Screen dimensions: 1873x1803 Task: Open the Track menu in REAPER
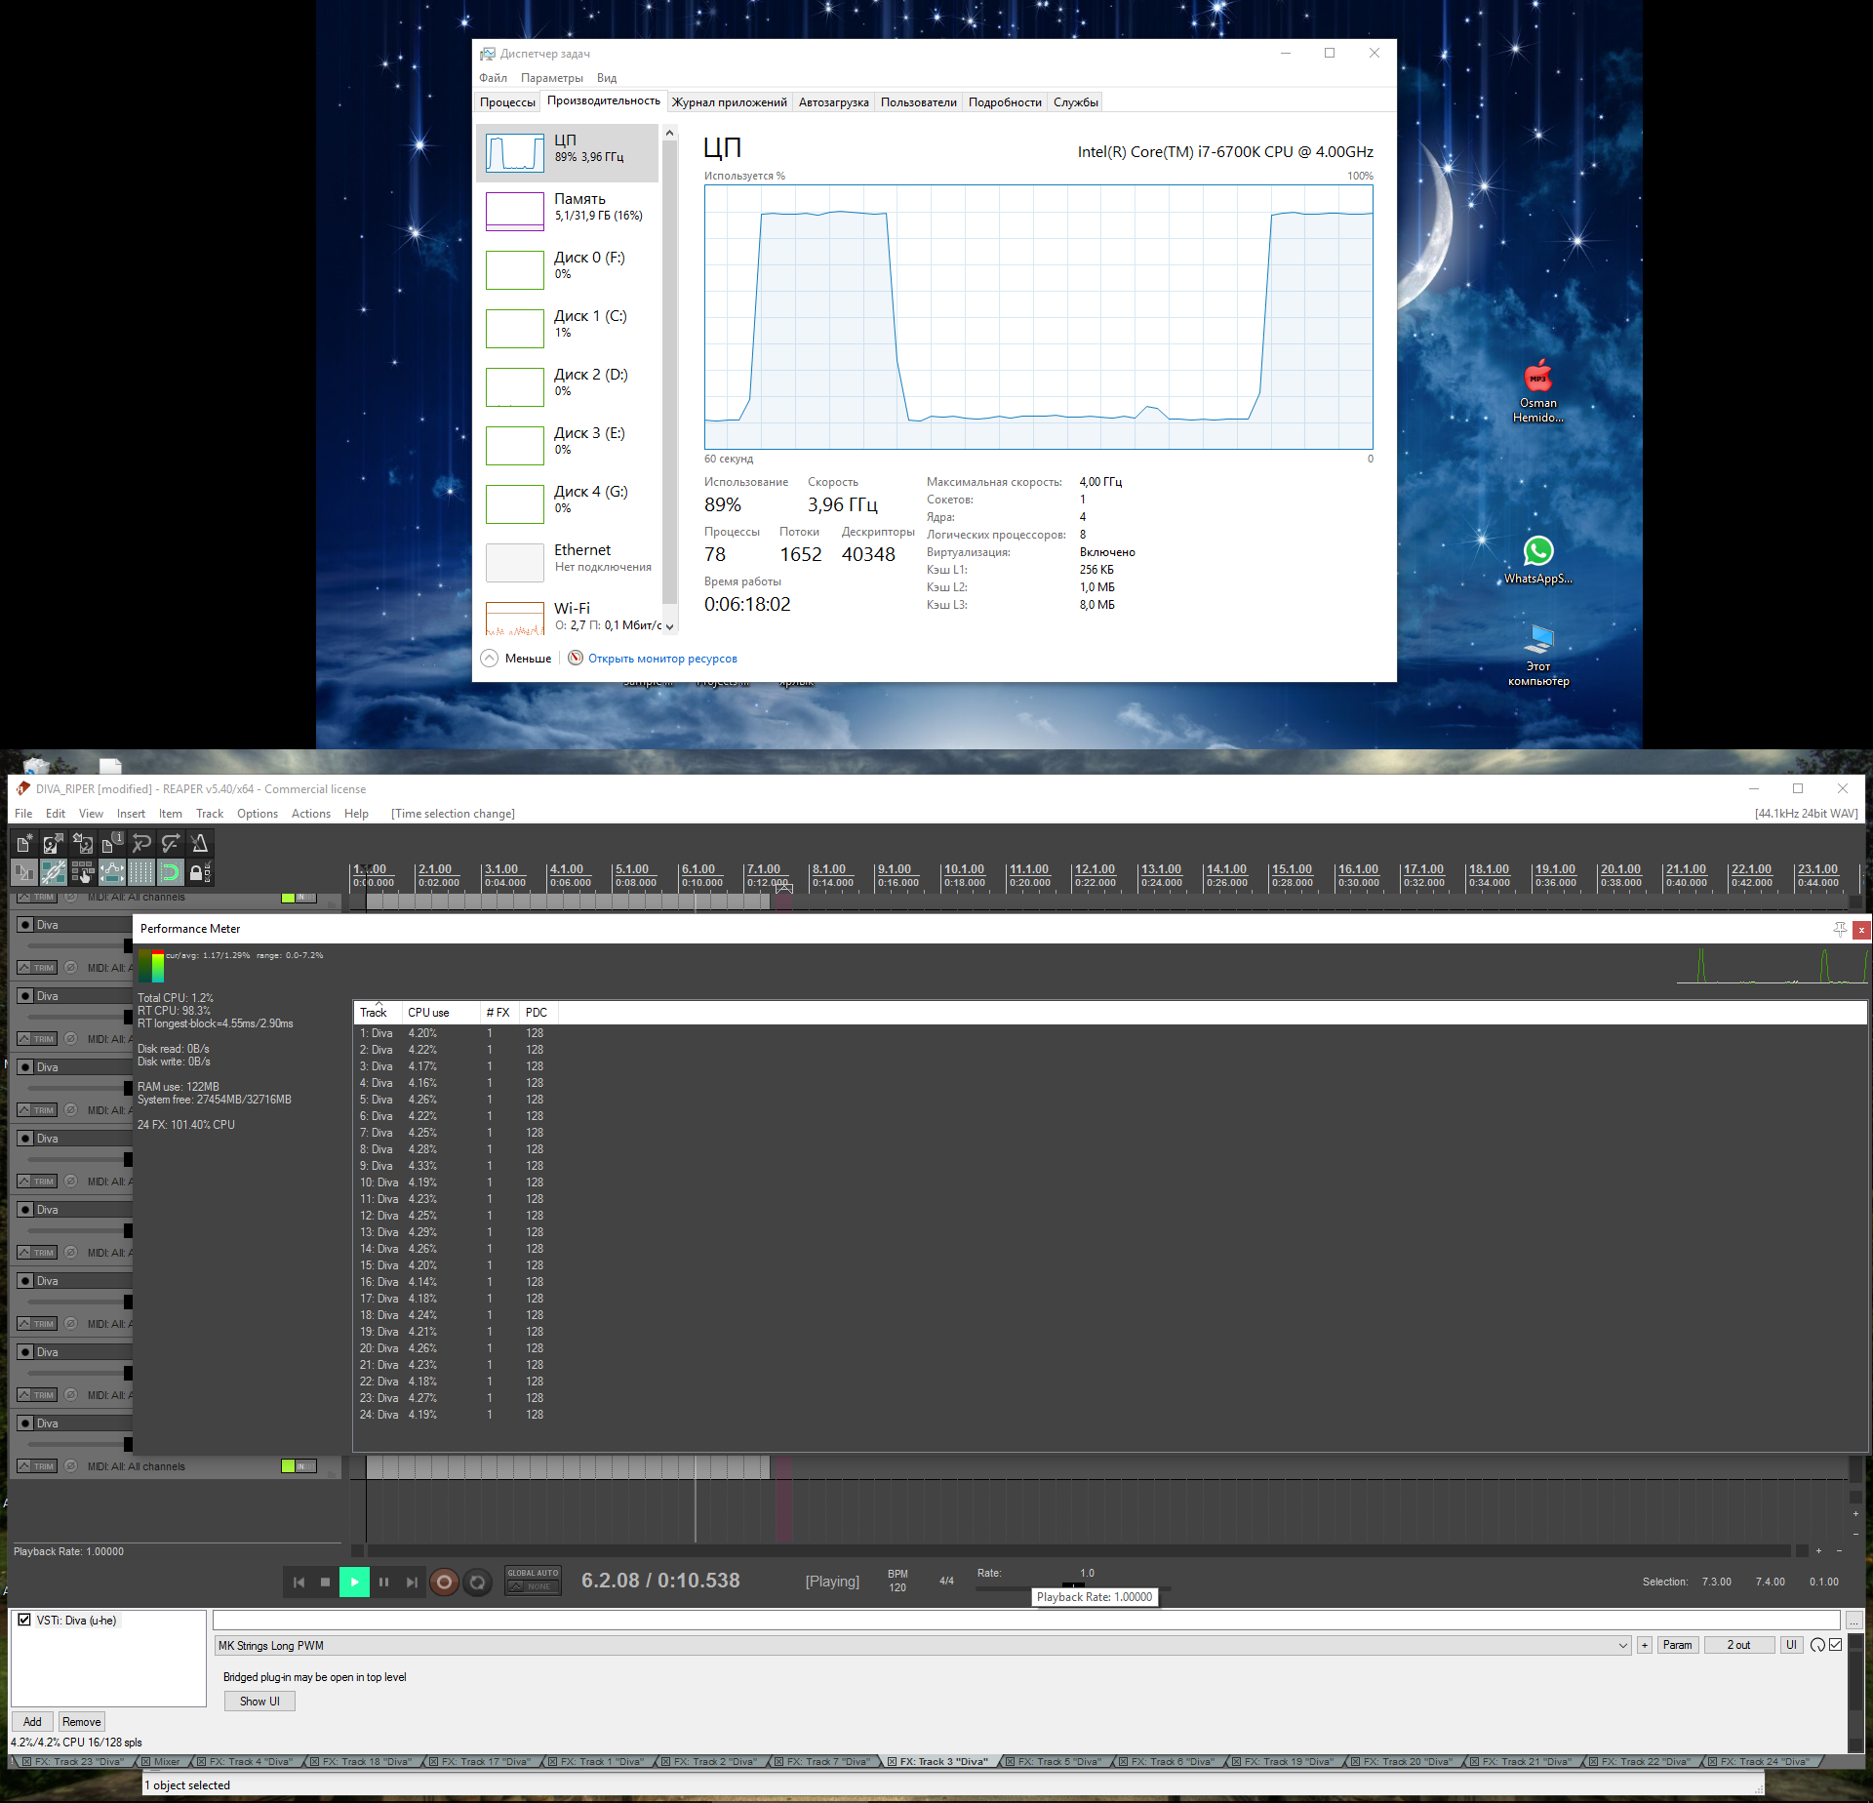click(210, 814)
